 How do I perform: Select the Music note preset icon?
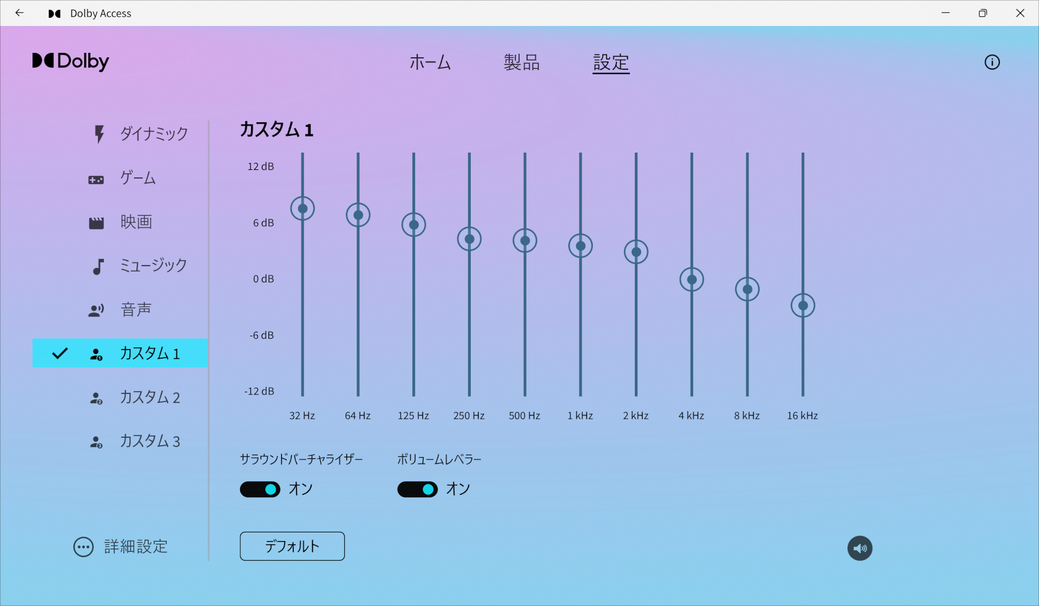(98, 266)
